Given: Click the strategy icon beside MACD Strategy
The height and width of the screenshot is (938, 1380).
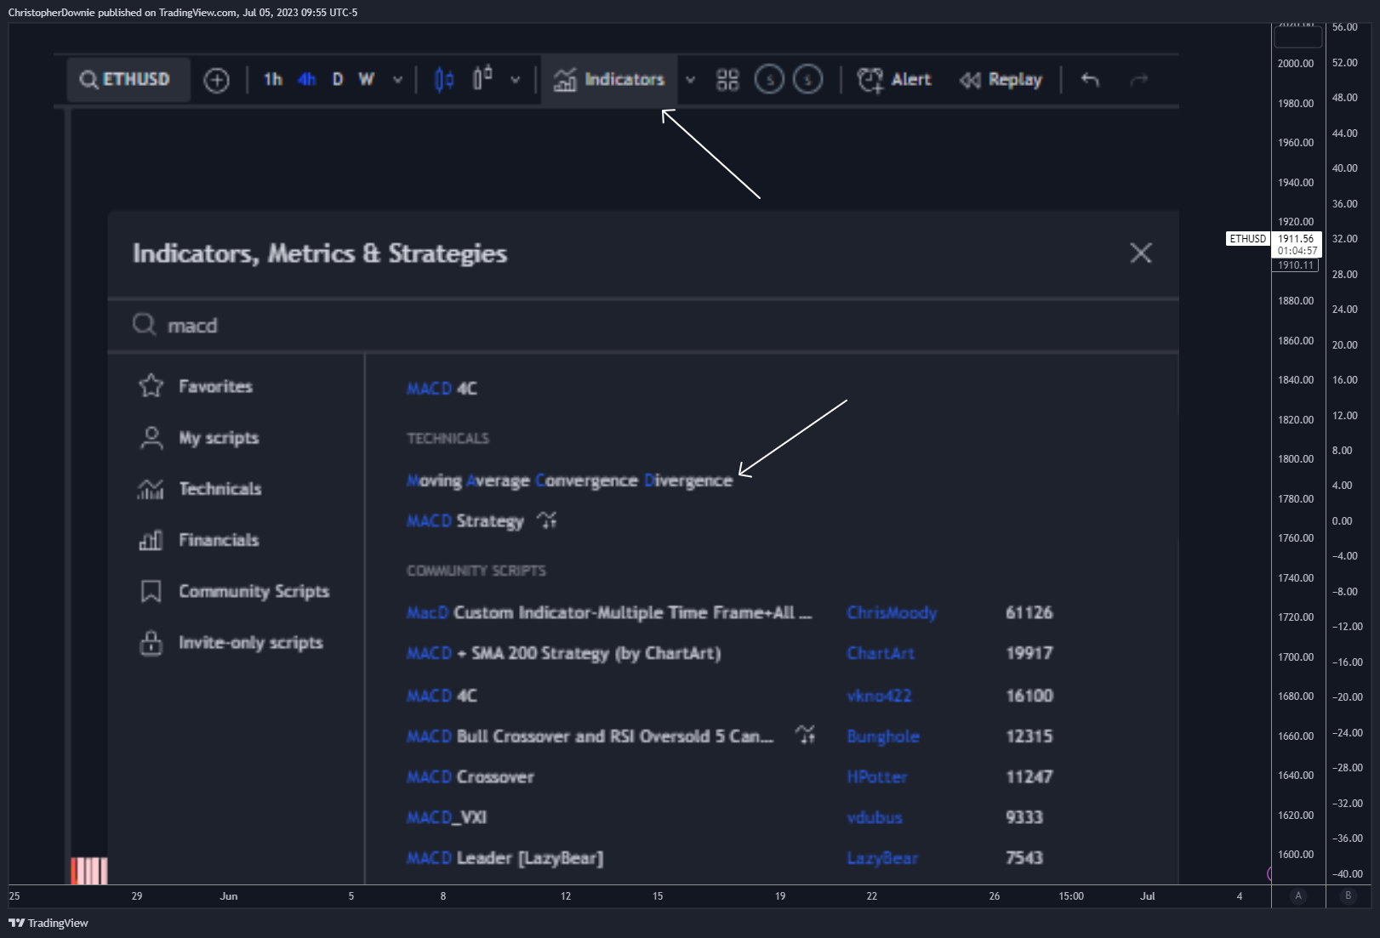Looking at the screenshot, I should 547,520.
